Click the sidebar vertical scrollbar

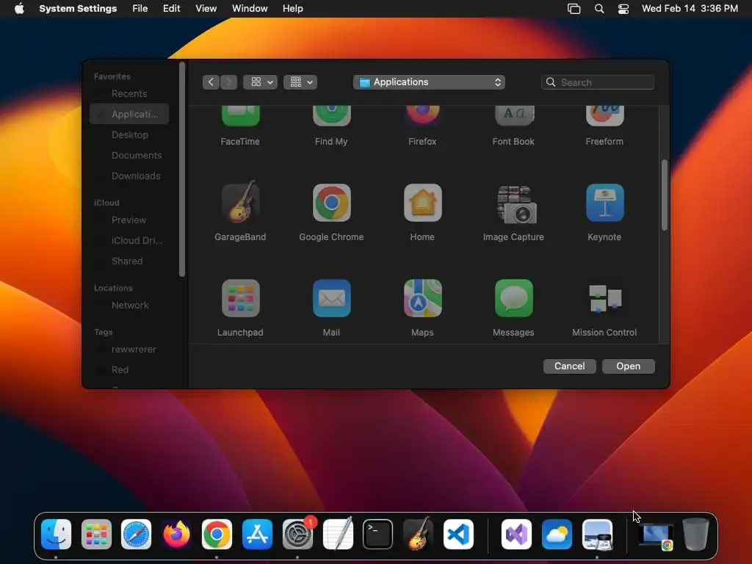click(x=182, y=170)
